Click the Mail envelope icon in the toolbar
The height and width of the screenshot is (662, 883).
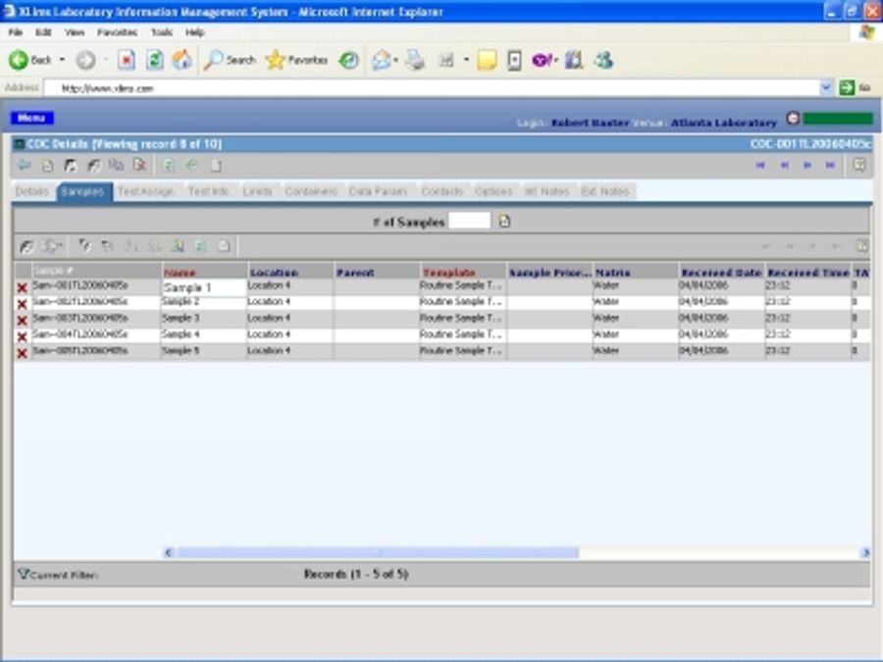[382, 60]
